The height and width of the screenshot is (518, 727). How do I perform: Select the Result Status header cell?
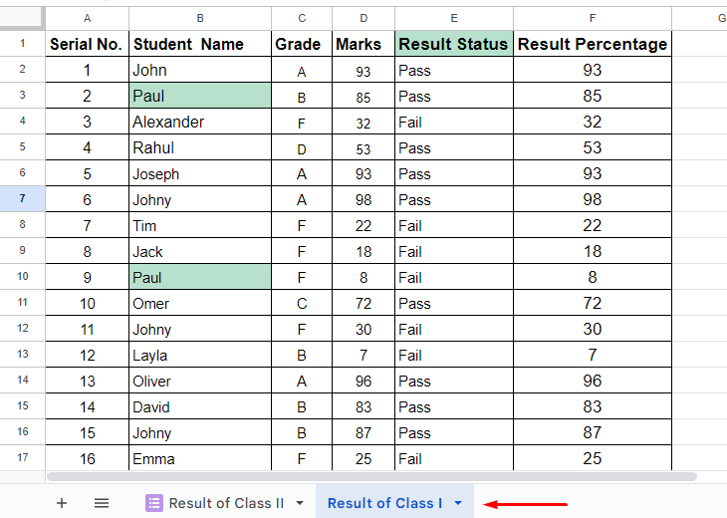click(x=454, y=44)
